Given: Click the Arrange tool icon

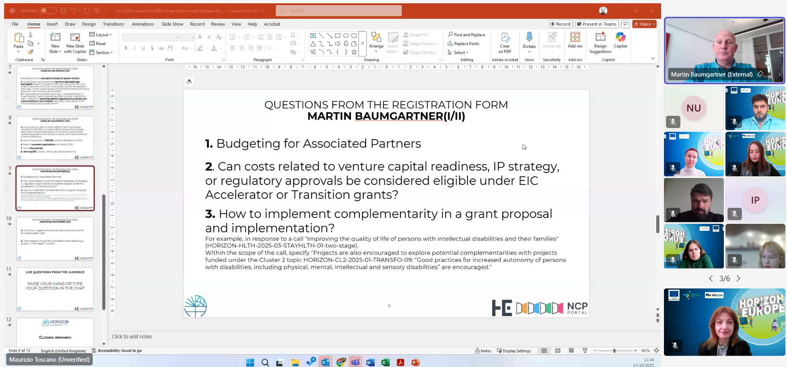Looking at the screenshot, I should click(376, 38).
